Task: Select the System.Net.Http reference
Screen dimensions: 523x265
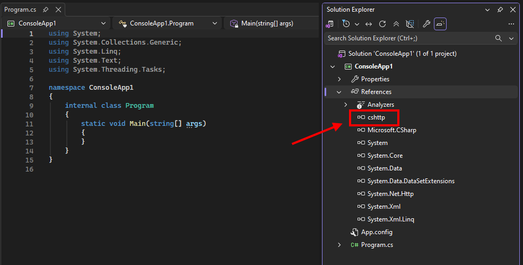Action: point(390,194)
